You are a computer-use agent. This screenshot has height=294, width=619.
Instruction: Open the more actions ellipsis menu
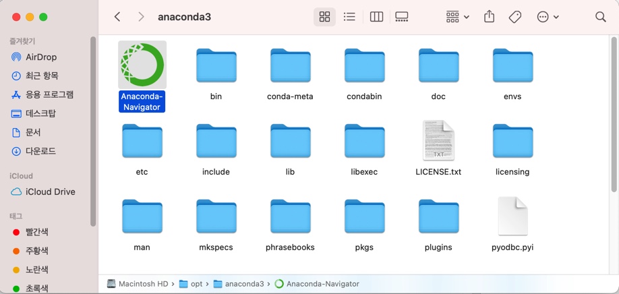click(x=548, y=17)
